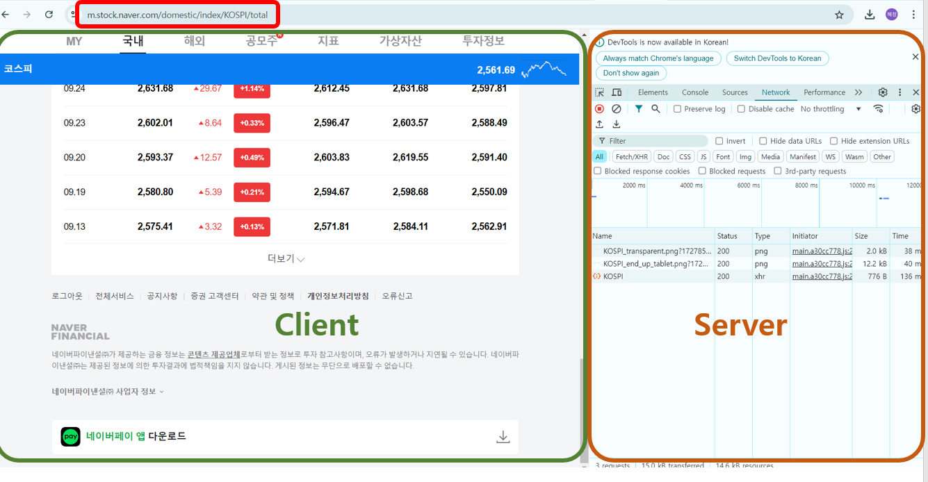Switch to the Console tab
This screenshot has width=928, height=482.
pos(695,92)
